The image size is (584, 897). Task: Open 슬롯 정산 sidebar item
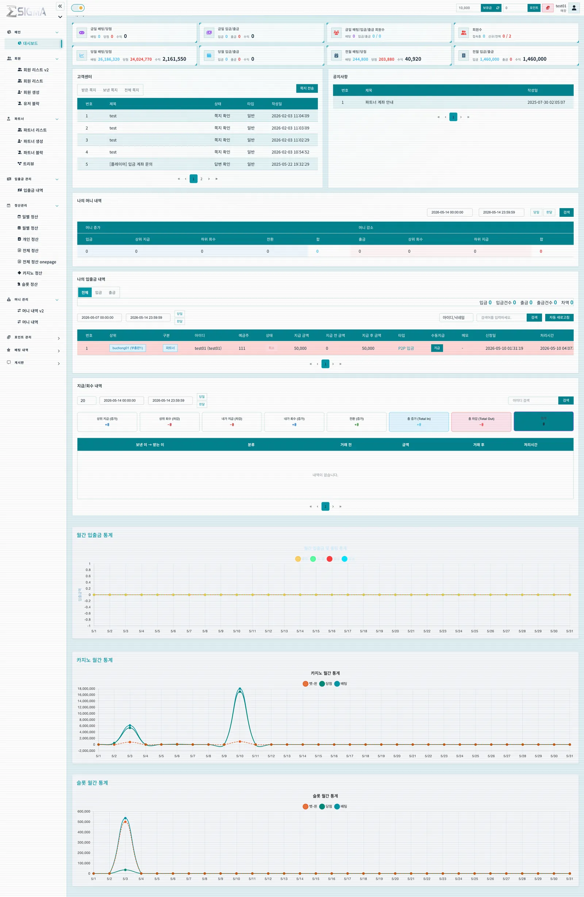coord(27,284)
